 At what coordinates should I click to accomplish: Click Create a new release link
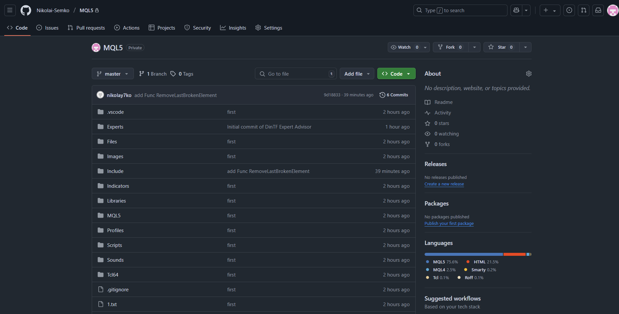[x=444, y=184]
